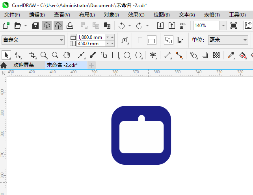
Task: Select the Drop Shadow tool
Action: tap(205, 55)
